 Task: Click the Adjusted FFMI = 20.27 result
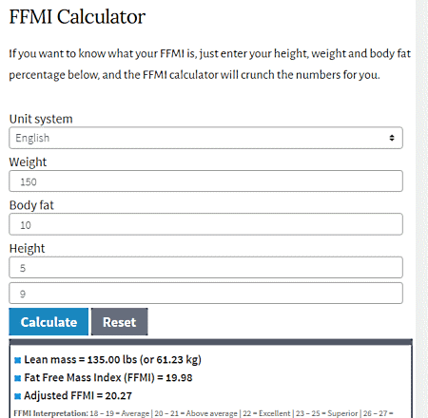(x=78, y=396)
